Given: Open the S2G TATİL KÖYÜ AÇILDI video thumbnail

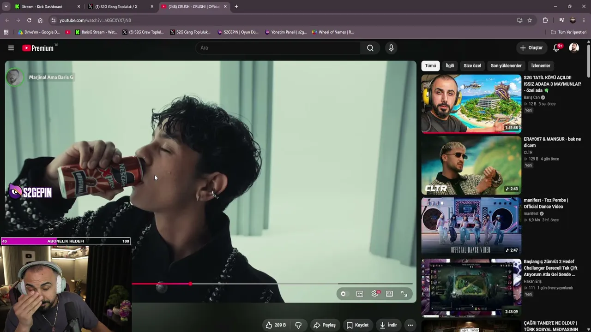Looking at the screenshot, I should [x=471, y=104].
